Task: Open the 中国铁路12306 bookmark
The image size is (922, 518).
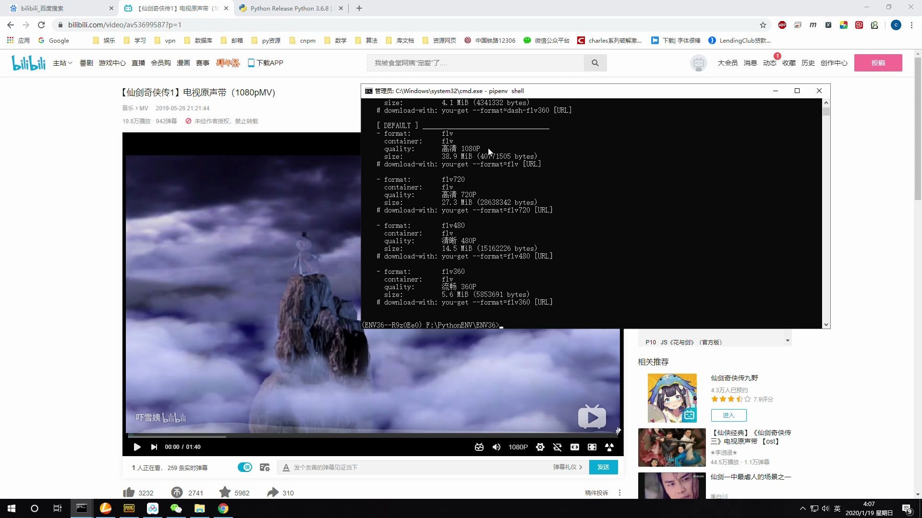Action: (x=490, y=40)
